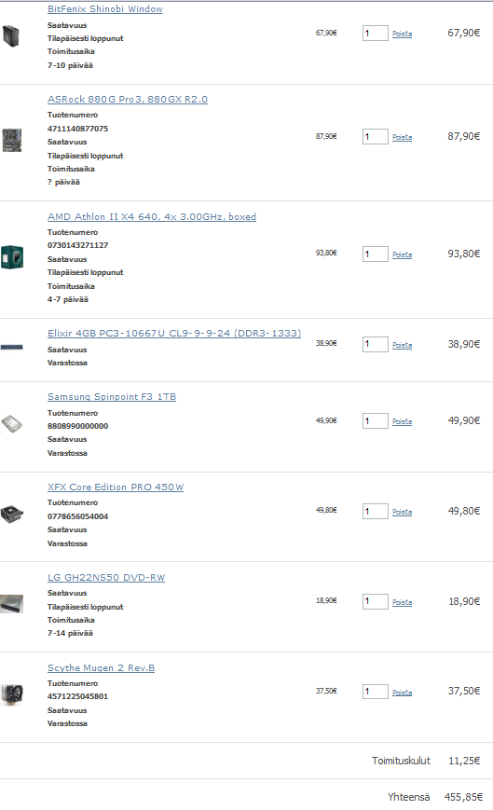Click quantity field for AMD Athlon II
Screen dimensions: 493x810
point(376,254)
